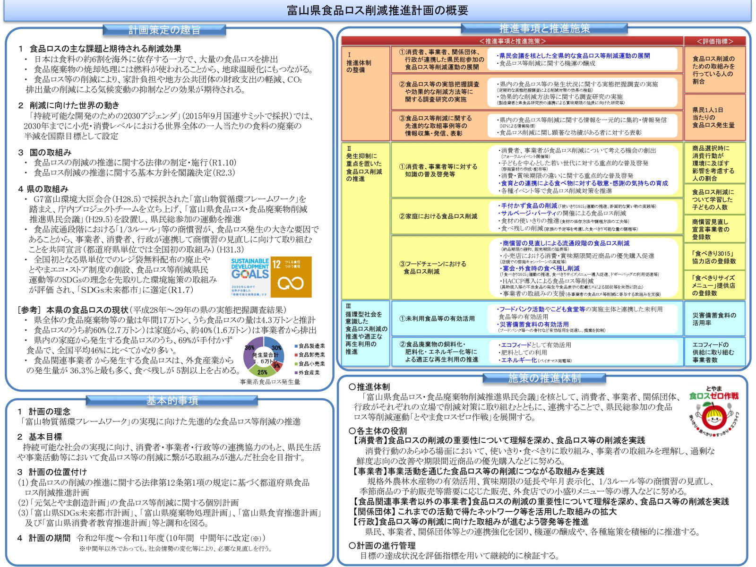
Task: Click the 【関係団体】 role line
Action: pyautogui.click(x=483, y=511)
